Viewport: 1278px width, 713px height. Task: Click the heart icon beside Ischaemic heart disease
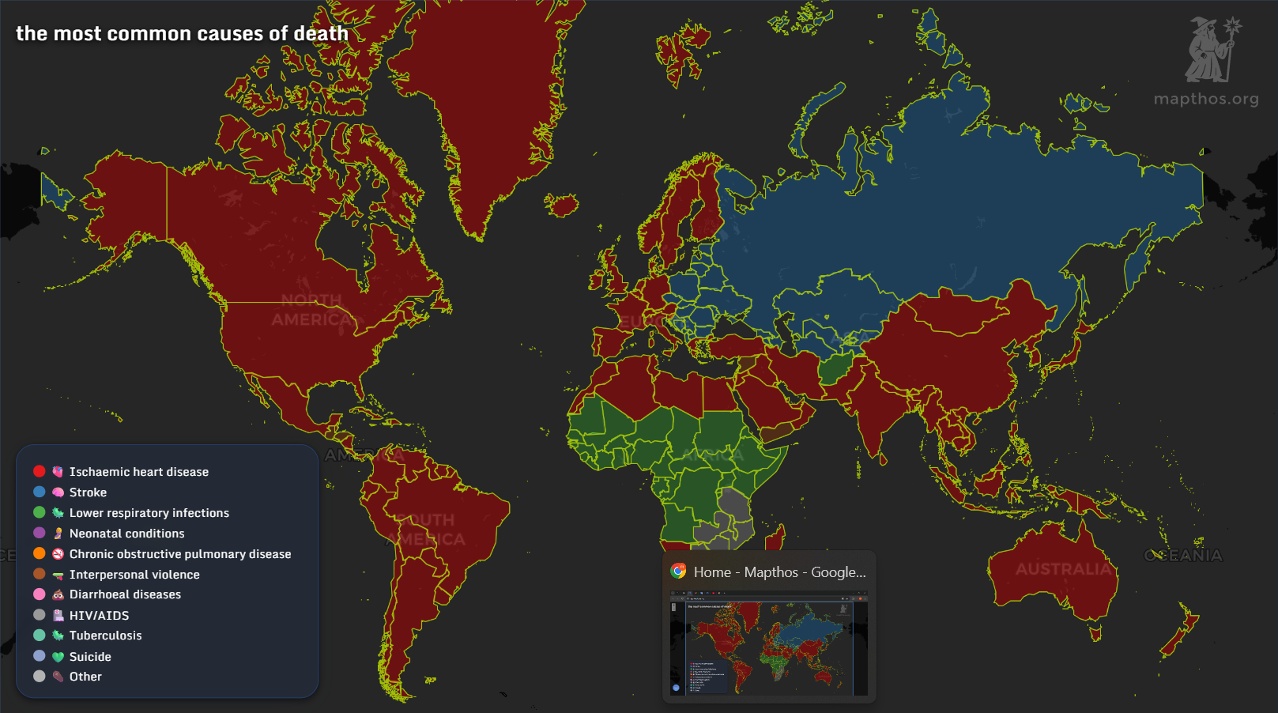(x=58, y=472)
